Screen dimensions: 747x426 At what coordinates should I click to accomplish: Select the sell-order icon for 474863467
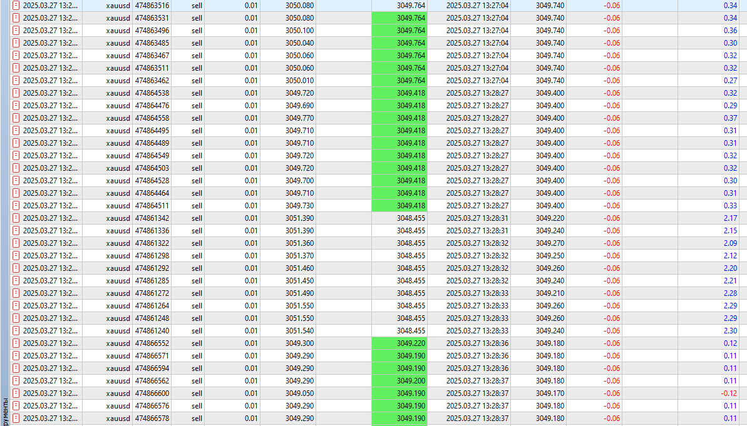point(16,56)
